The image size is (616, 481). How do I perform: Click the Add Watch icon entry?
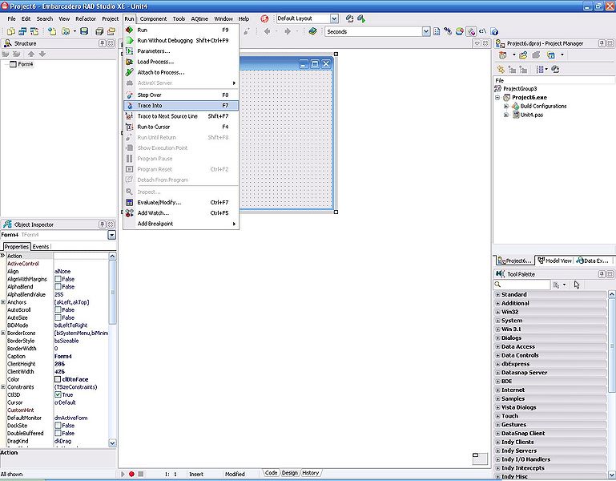pyautogui.click(x=130, y=213)
